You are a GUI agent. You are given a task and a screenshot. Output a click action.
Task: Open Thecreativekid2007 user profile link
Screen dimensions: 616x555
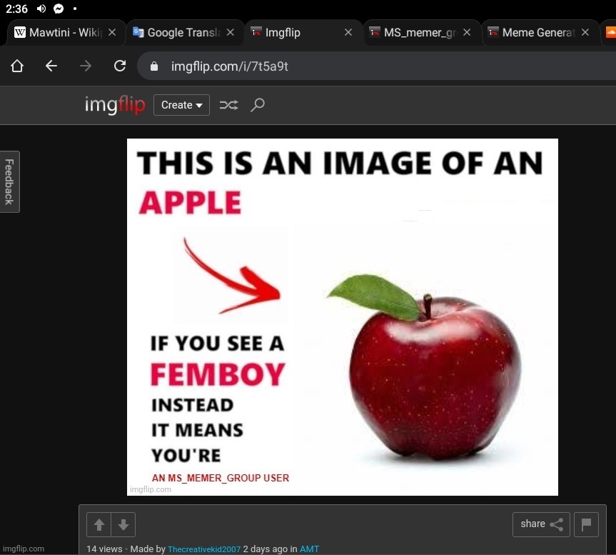click(x=204, y=549)
